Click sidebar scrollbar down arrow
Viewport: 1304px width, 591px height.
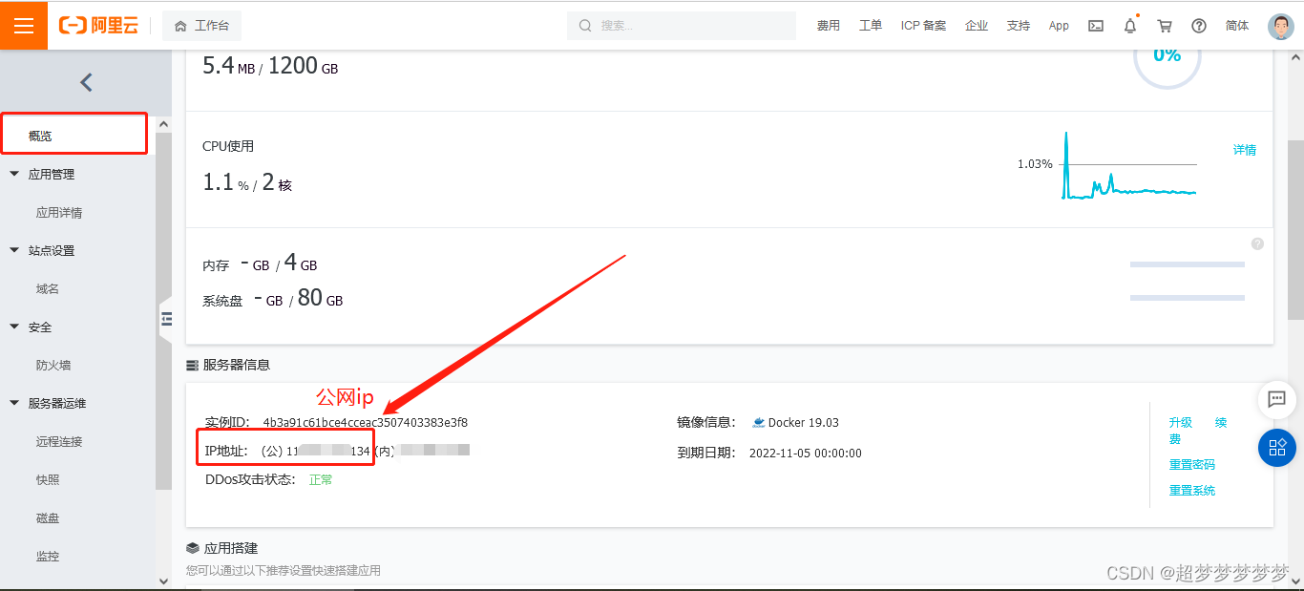163,580
